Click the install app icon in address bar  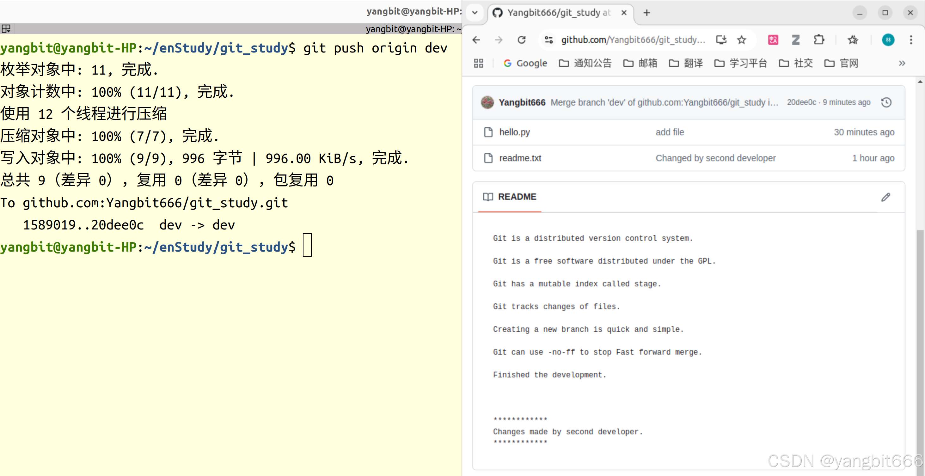[x=721, y=40]
